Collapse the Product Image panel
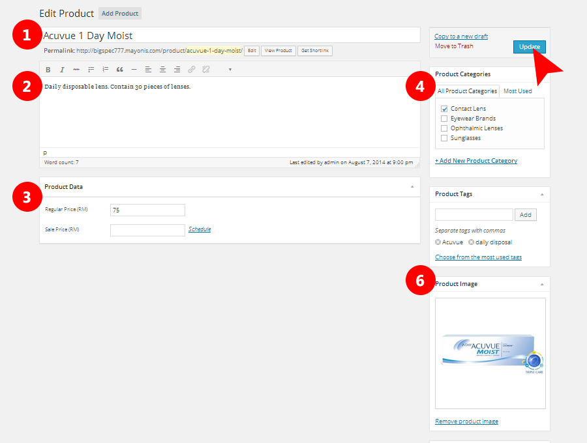The image size is (587, 443). [x=542, y=285]
